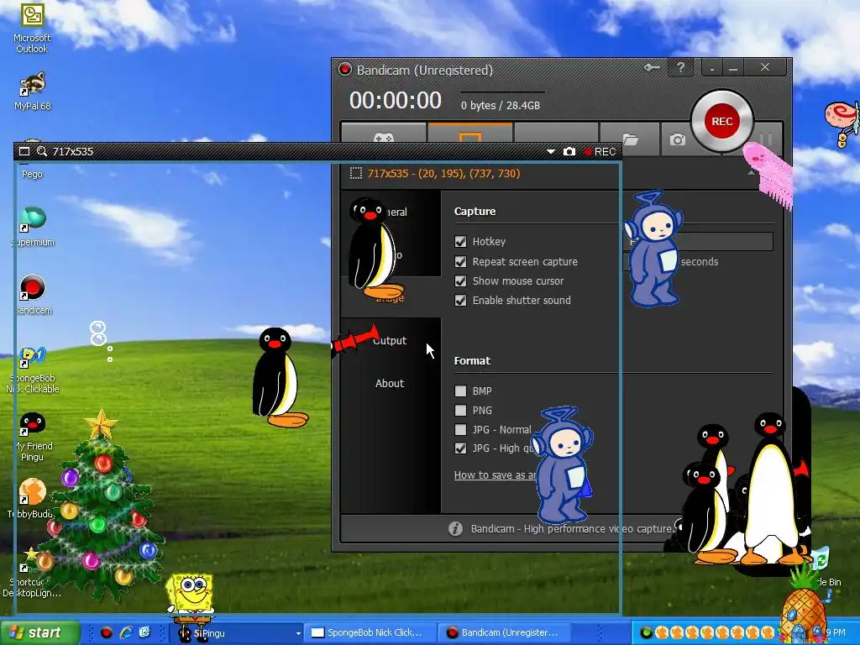Screen dimensions: 860x645
Task: Click the Bandicam logo in title bar
Action: (x=345, y=69)
